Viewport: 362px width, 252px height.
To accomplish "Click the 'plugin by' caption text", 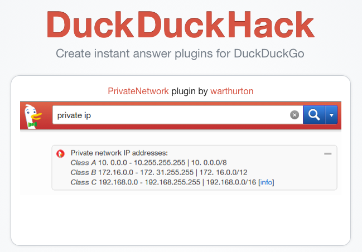I will [190, 91].
